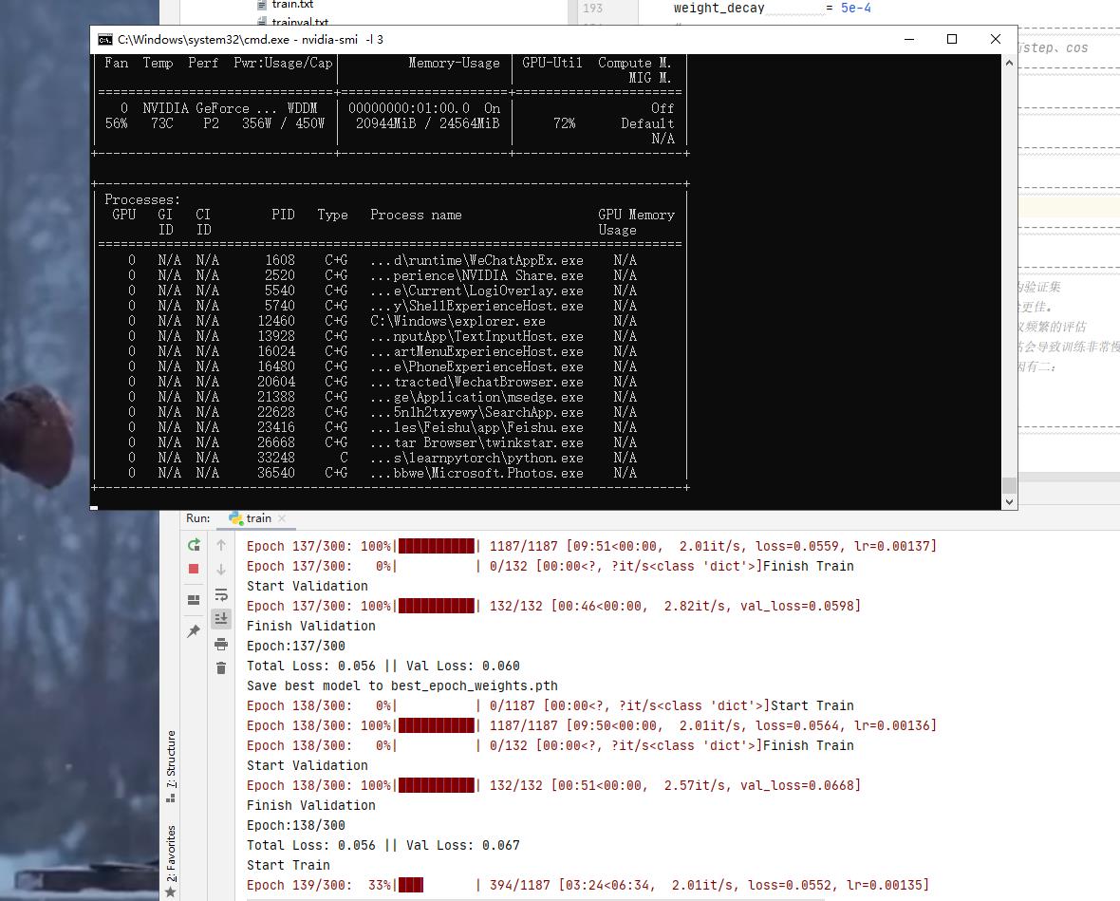This screenshot has width=1120, height=901.
Task: Open the cmd.exe window system menu icon
Action: 104,40
